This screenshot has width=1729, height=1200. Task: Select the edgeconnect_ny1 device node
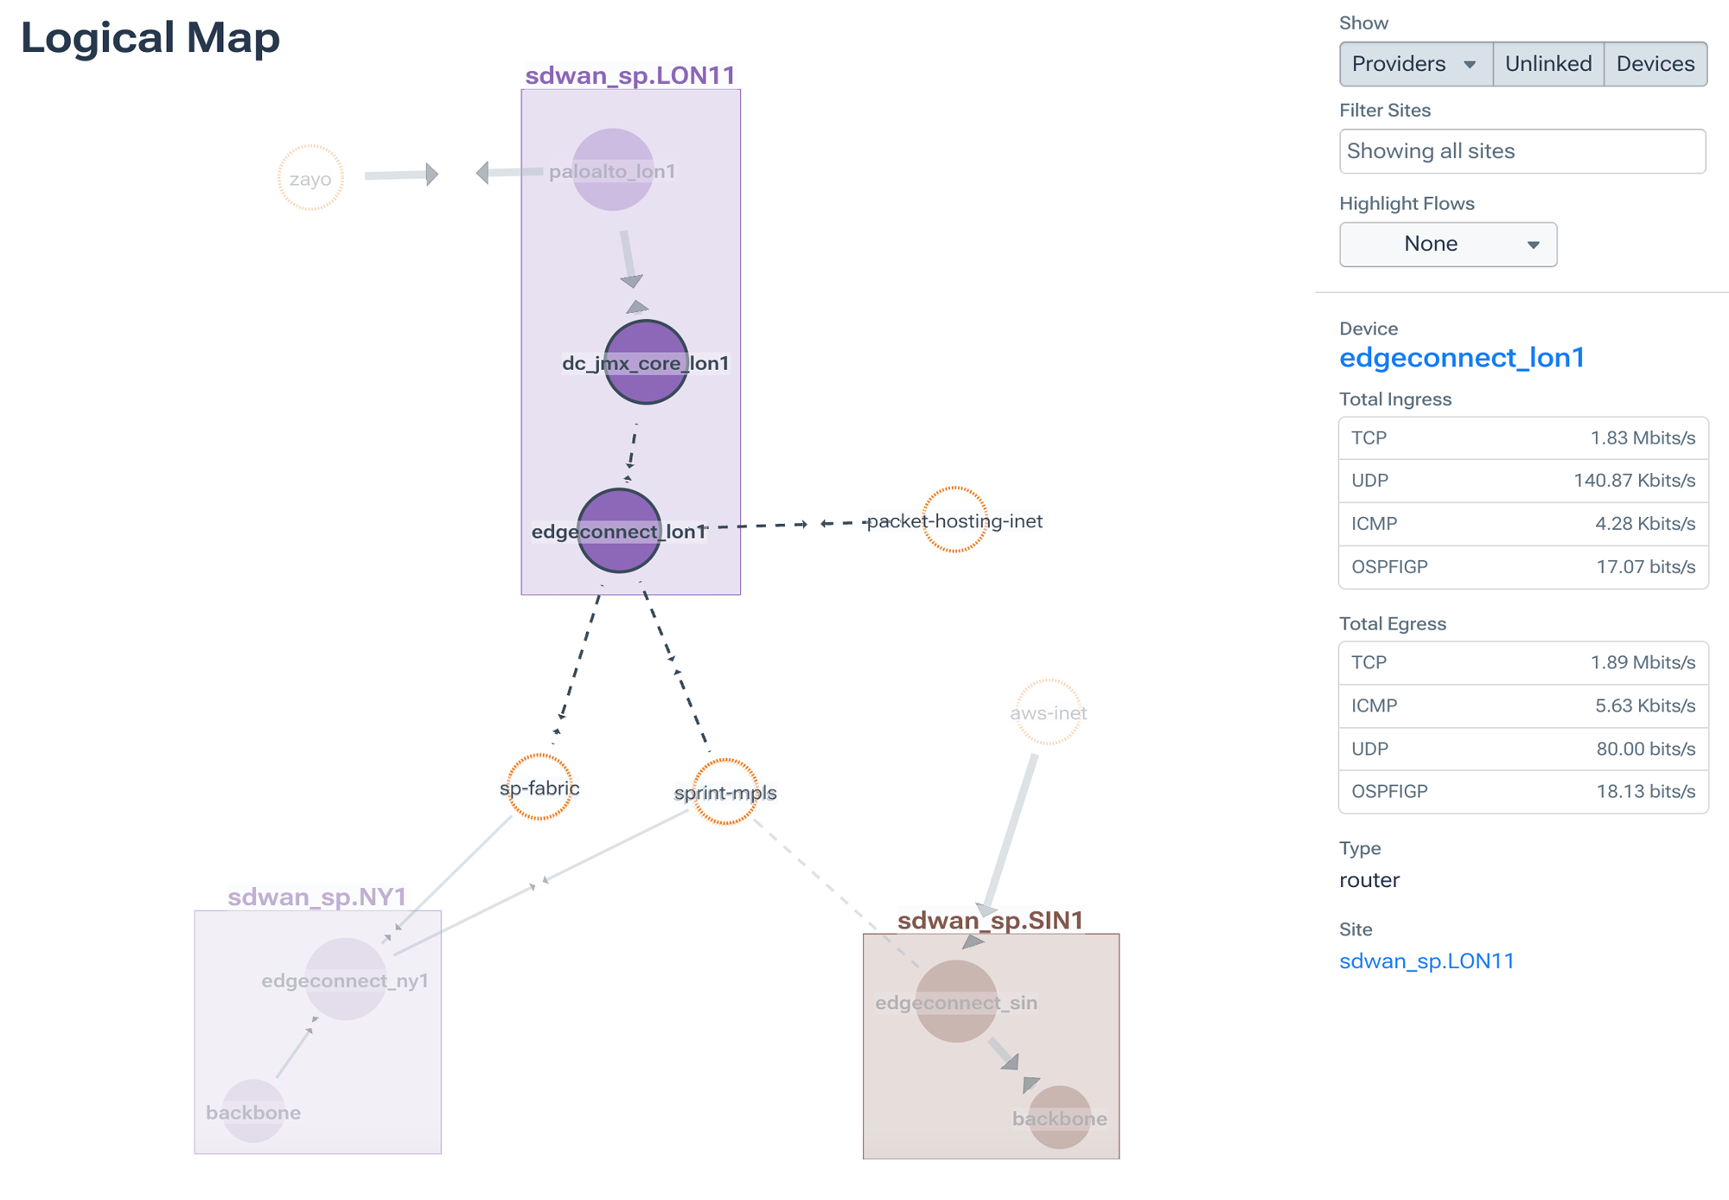[346, 981]
